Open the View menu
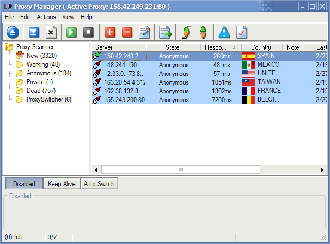 pyautogui.click(x=68, y=17)
